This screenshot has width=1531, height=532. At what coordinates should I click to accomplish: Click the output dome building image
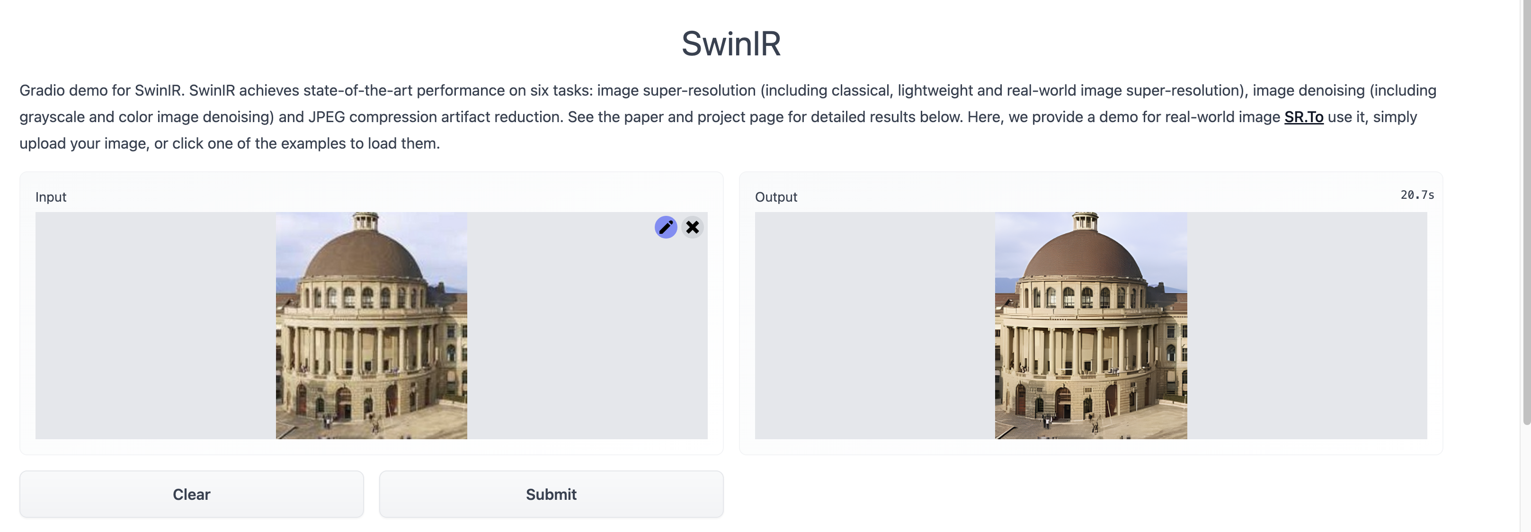pyautogui.click(x=1091, y=326)
